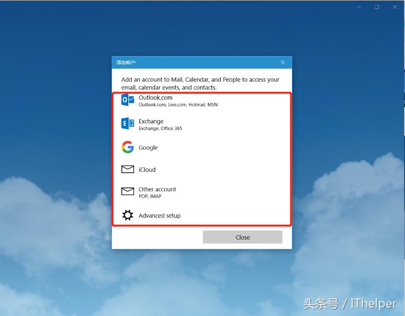Dismiss the 添加帐户 dialog with its X

(x=283, y=62)
